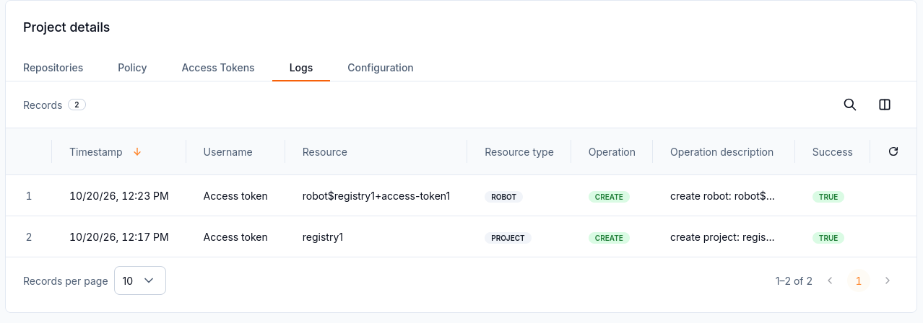Refresh the logs table
This screenshot has width=923, height=323.
[x=893, y=151]
